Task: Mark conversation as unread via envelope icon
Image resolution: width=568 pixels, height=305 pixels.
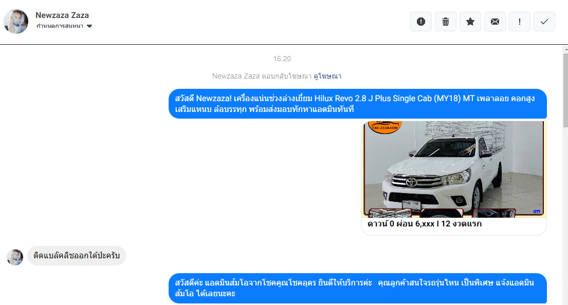Action: pyautogui.click(x=495, y=22)
